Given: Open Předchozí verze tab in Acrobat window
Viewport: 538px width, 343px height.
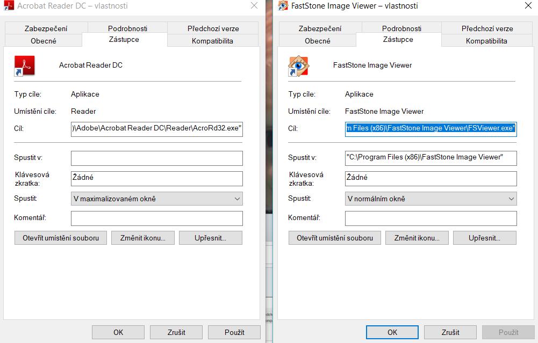Looking at the screenshot, I should (213, 28).
